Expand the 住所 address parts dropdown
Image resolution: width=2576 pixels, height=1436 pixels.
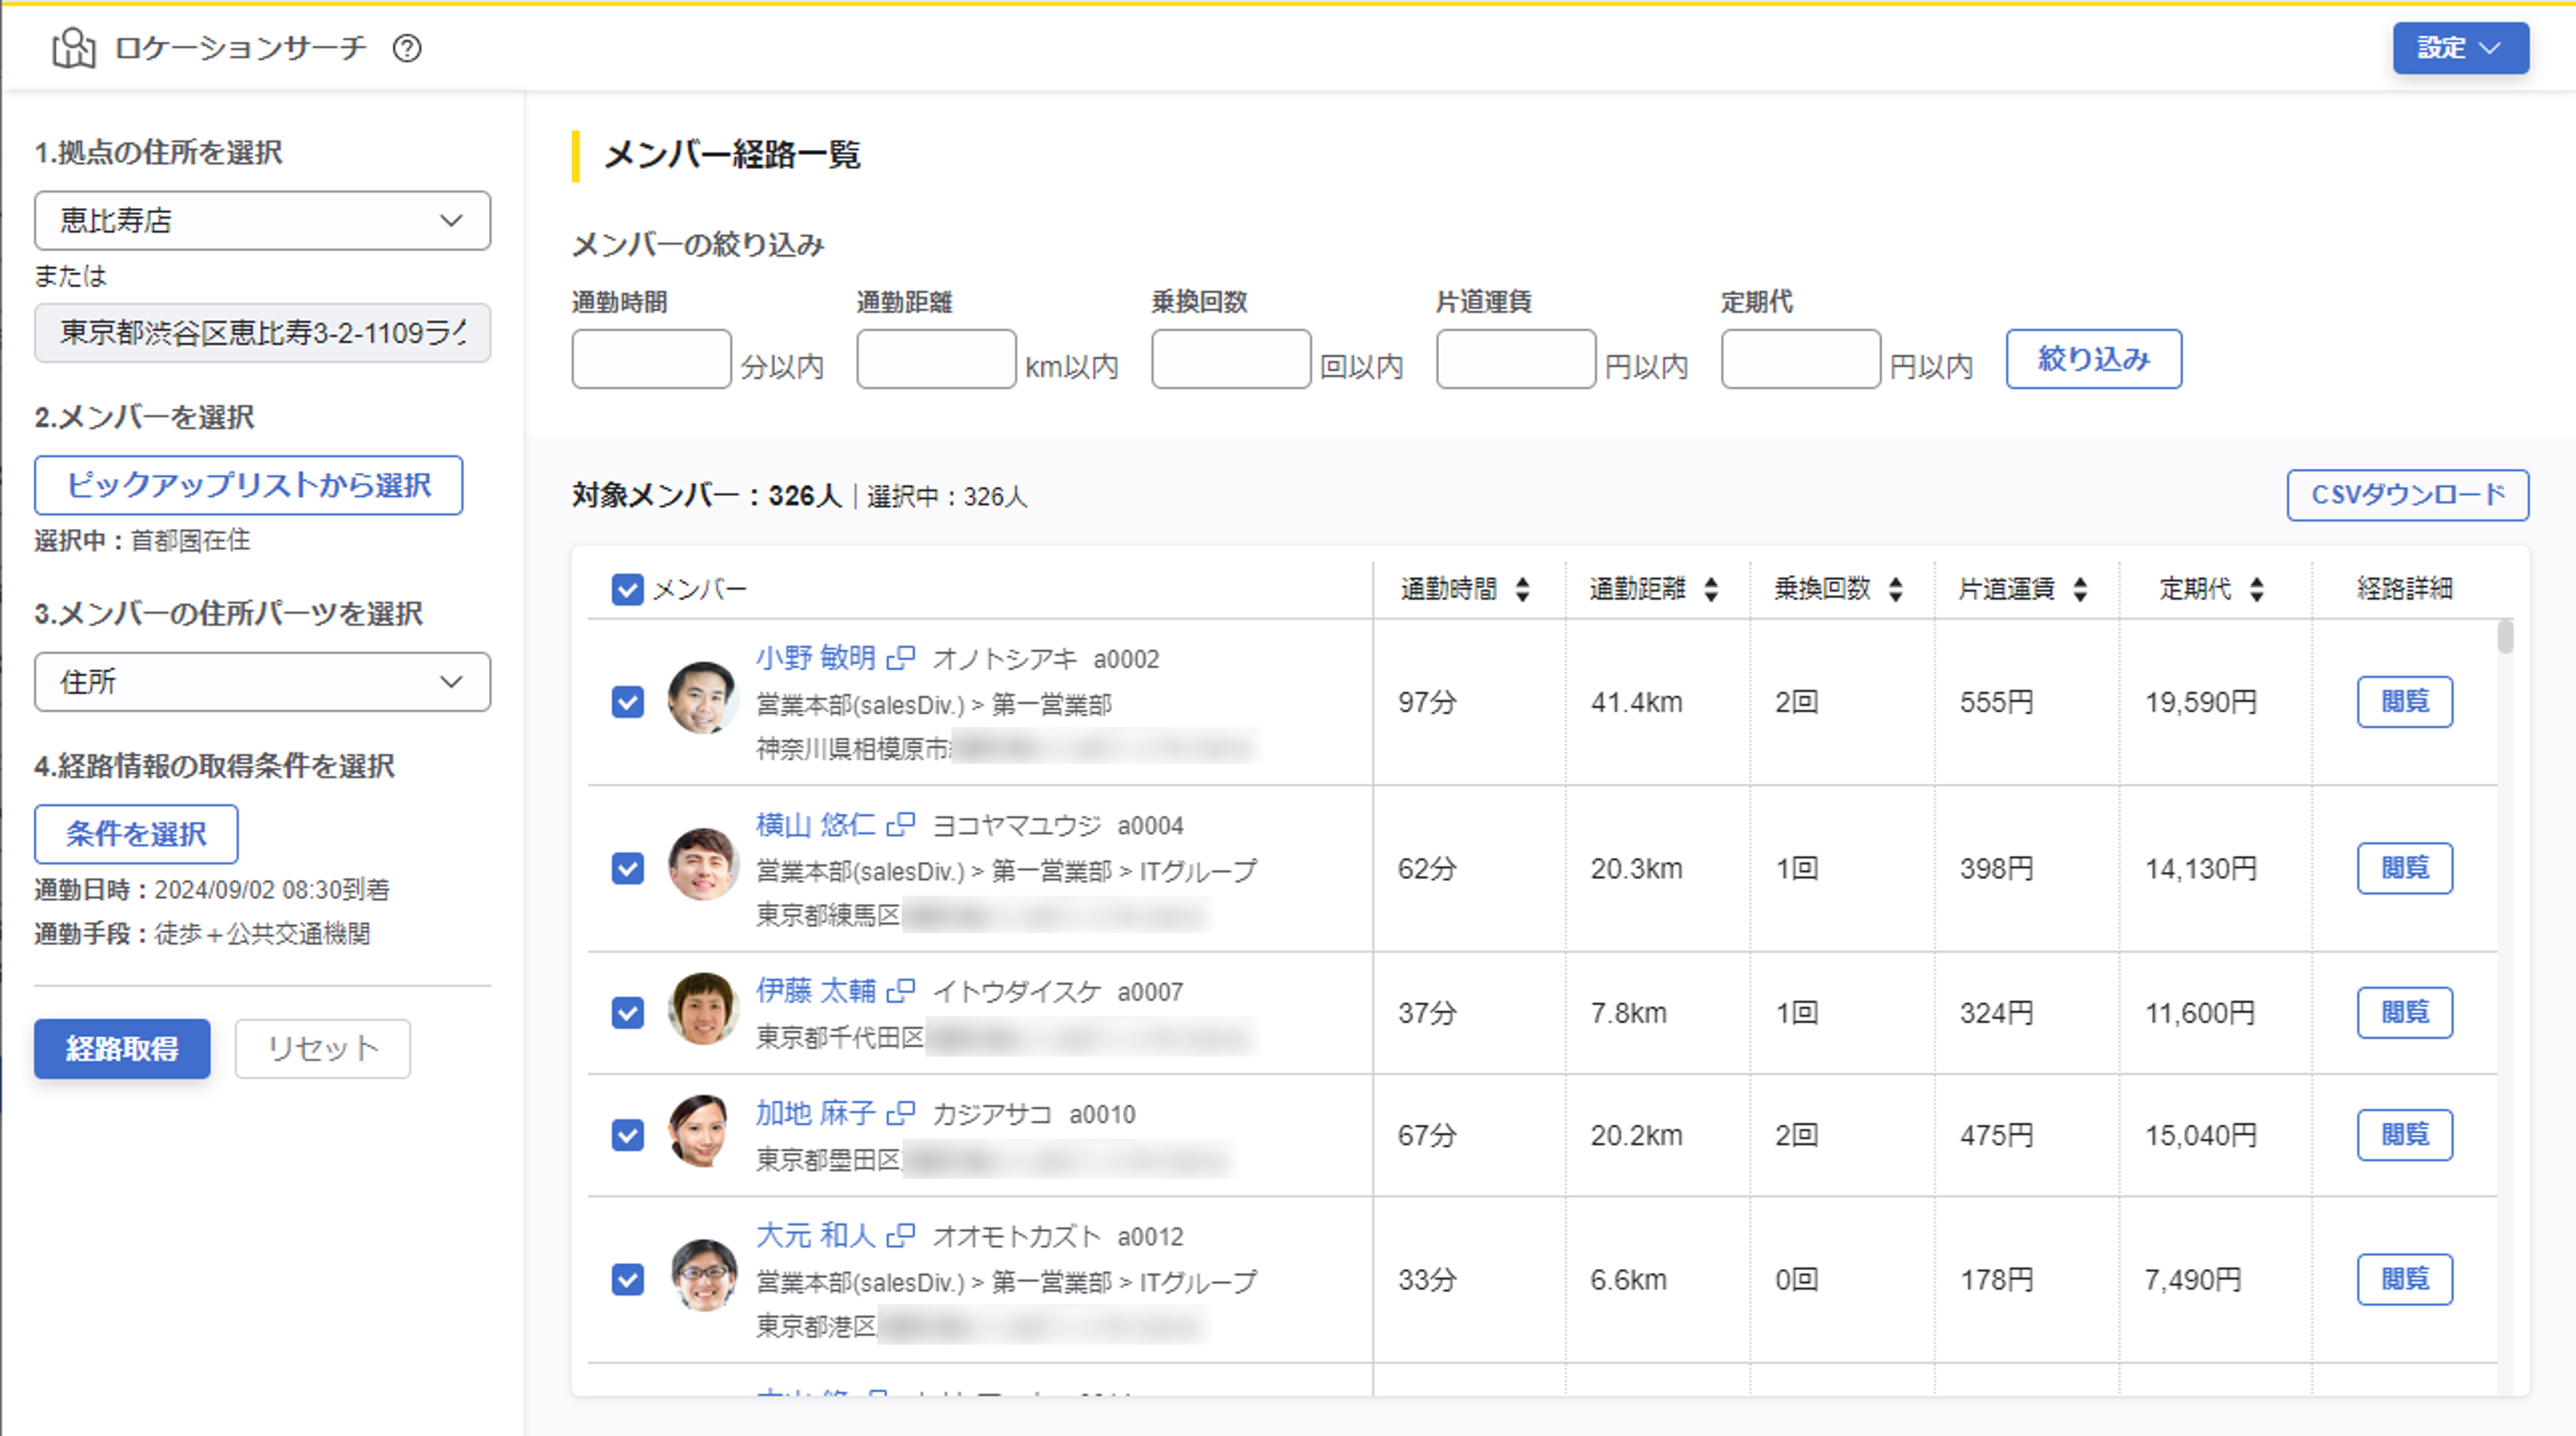point(262,682)
